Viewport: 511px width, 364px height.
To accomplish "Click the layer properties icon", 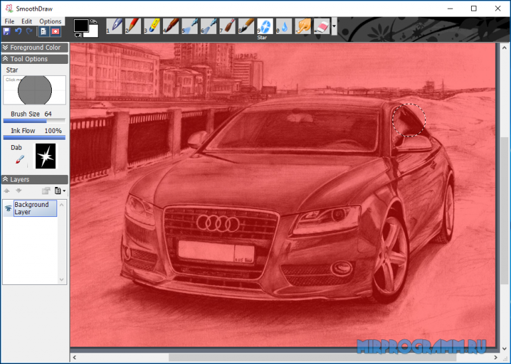I will click(46, 190).
